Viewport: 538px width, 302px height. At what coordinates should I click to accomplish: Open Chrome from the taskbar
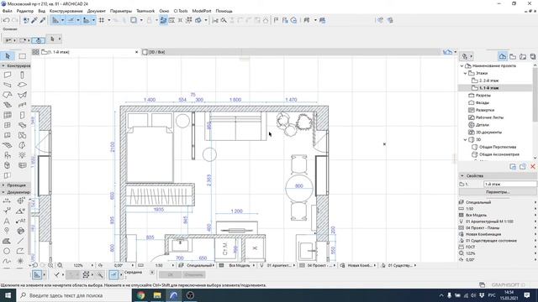point(140,295)
